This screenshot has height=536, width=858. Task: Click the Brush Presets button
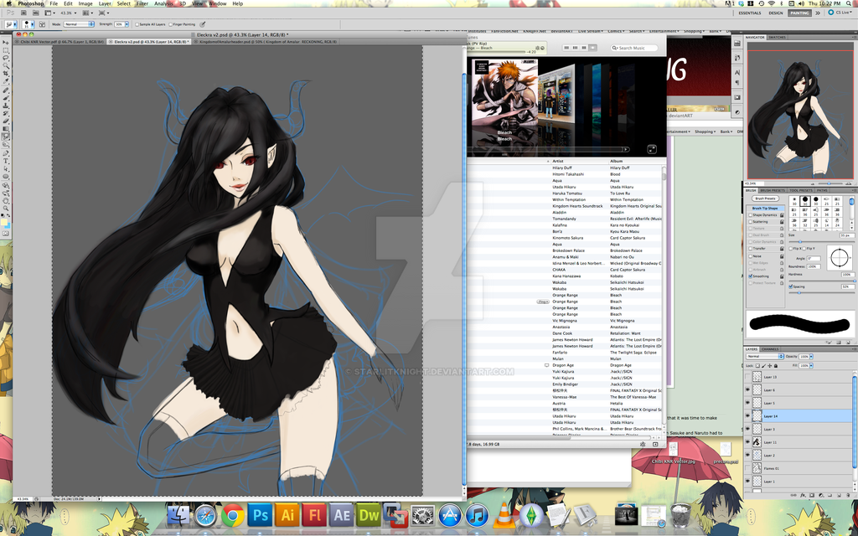coord(765,198)
